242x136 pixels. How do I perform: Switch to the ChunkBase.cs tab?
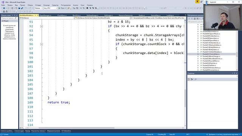(x=62, y=15)
